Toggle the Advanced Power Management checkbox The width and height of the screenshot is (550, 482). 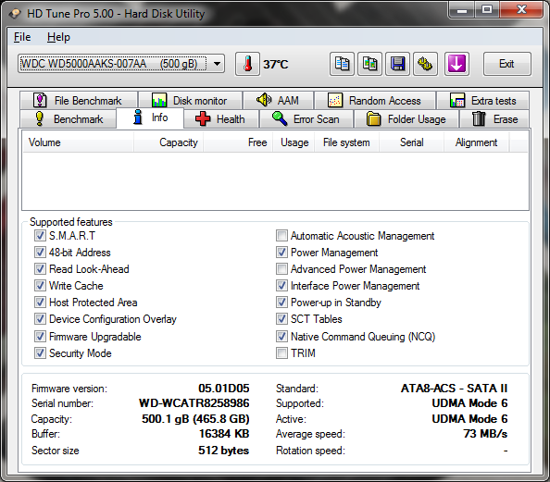click(x=281, y=269)
